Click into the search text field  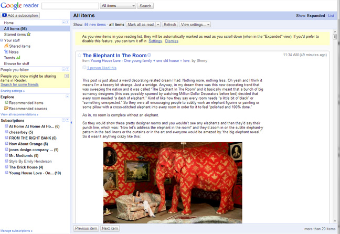[x=70, y=6]
